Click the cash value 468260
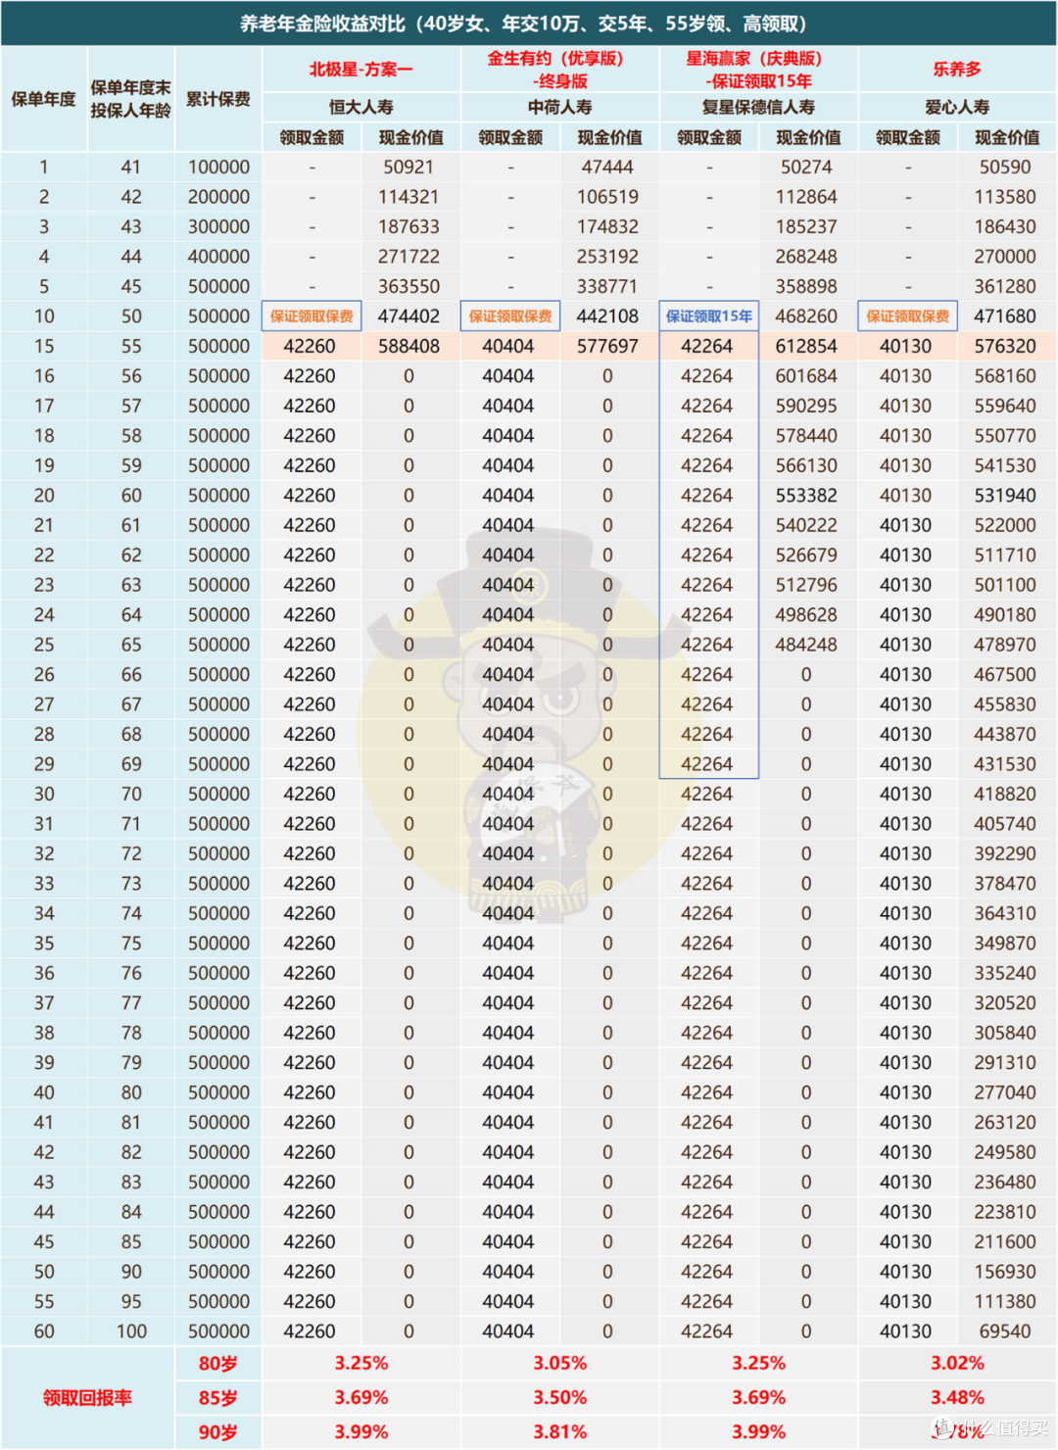 point(806,316)
